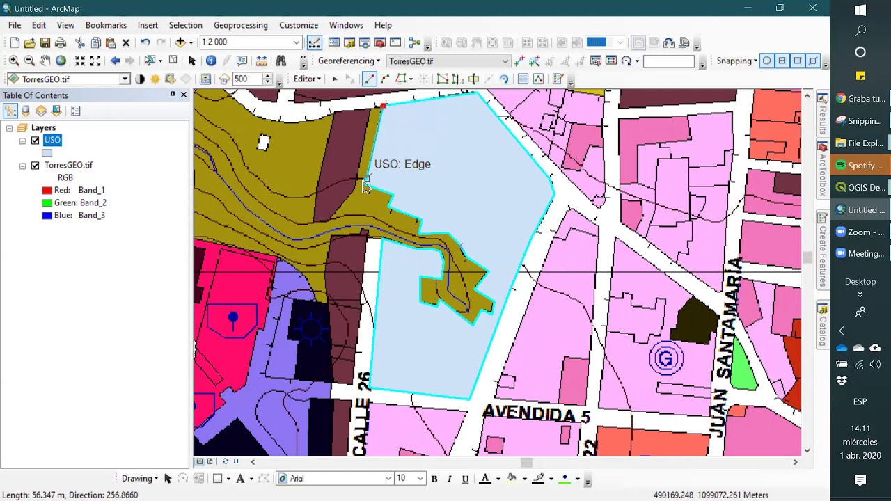This screenshot has width=891, height=501.
Task: Click the Blue Band_3 color swatch
Action: pos(47,216)
